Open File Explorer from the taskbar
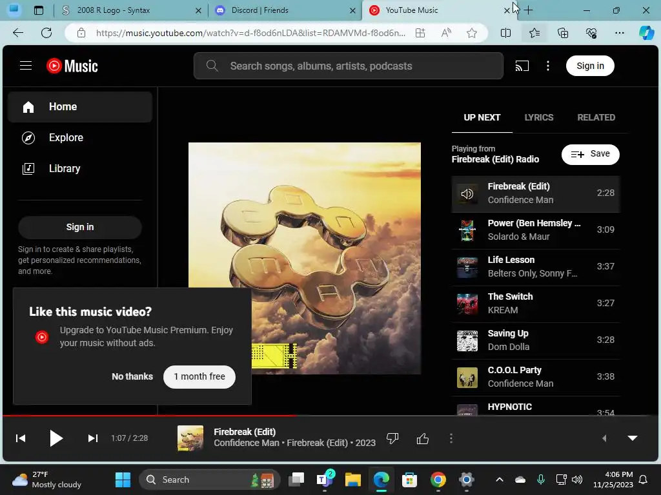Viewport: 661px width, 495px height. click(353, 480)
